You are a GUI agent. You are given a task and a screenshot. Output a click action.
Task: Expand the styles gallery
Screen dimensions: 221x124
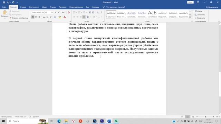click(x=190, y=17)
